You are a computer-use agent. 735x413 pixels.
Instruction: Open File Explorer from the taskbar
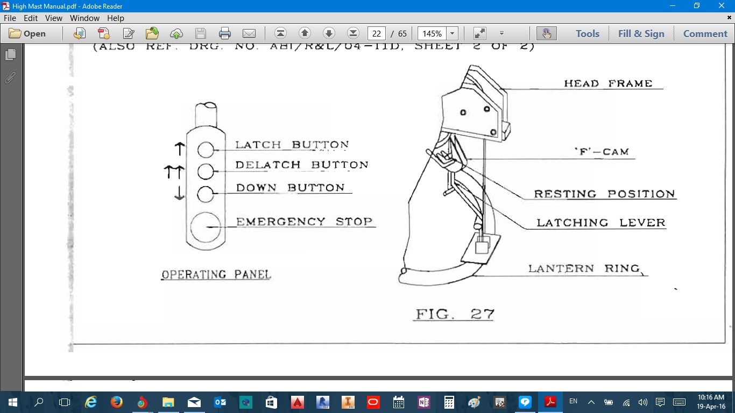pyautogui.click(x=168, y=402)
